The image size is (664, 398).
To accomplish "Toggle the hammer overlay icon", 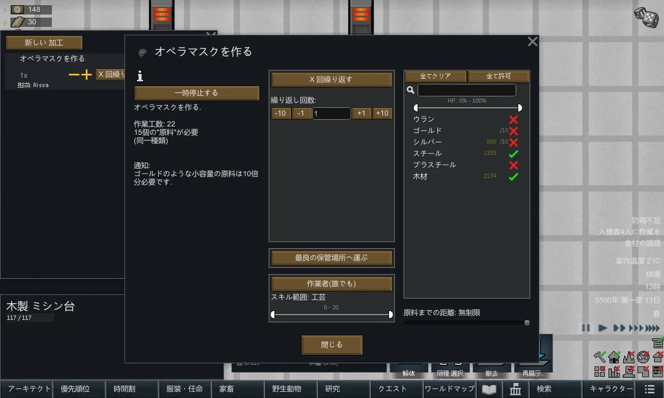I will tap(600, 357).
